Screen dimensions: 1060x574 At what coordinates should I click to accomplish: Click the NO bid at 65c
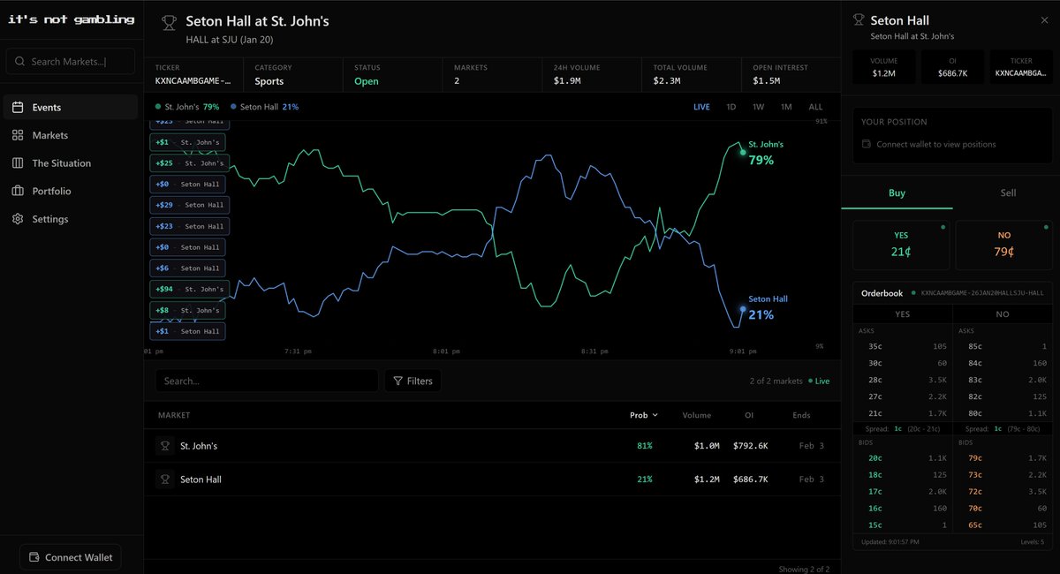tap(1003, 525)
